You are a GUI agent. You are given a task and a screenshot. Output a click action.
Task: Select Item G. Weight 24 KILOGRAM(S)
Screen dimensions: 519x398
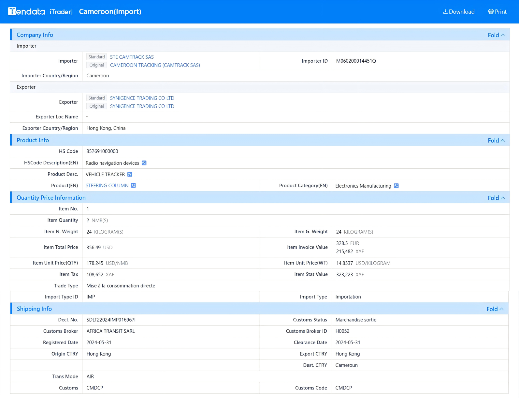point(355,232)
